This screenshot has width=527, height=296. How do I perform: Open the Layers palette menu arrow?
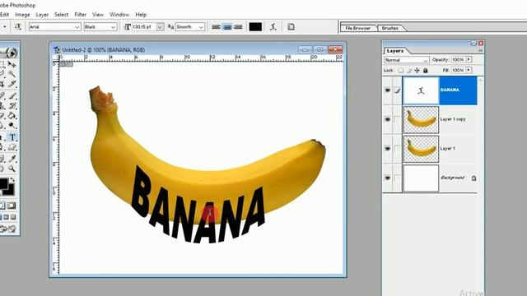(481, 51)
